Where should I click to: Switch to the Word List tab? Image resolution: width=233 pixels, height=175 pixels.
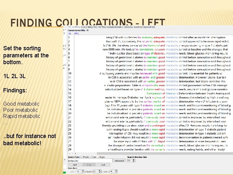point(138,27)
